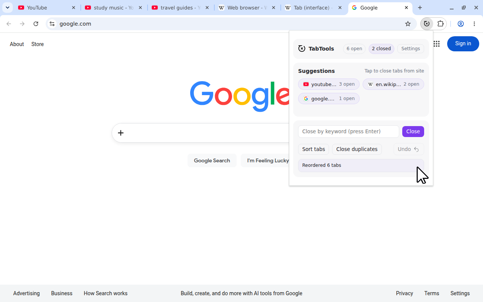This screenshot has width=483, height=302.
Task: Reload the page with refresh icon
Action: 36,24
